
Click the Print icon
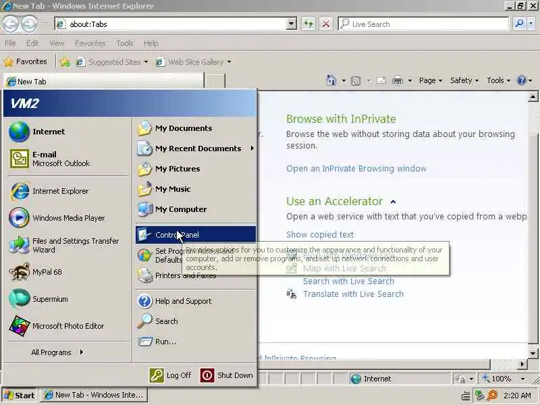398,80
